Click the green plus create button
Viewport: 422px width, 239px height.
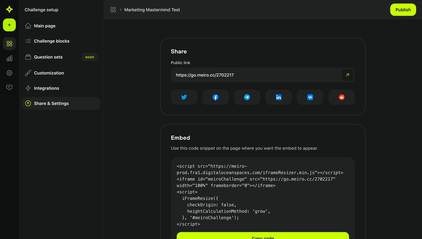pyautogui.click(x=10, y=25)
